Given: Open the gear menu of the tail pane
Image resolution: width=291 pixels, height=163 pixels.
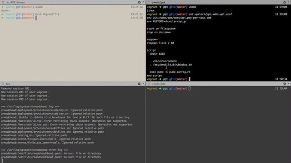Looking at the screenshot, I should pos(139,84).
